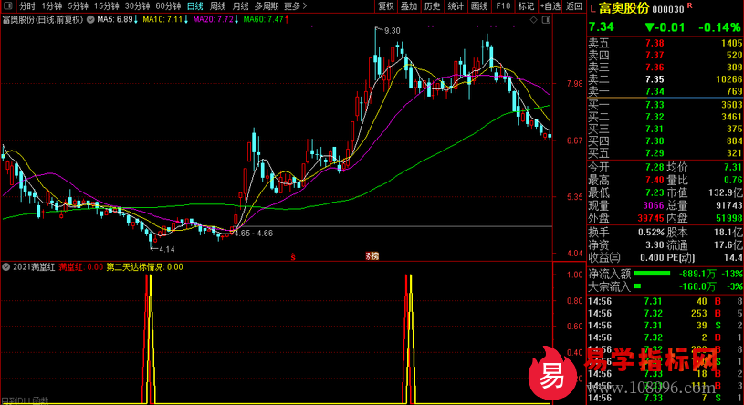
Task: Switch to 日线 daily chart
Action: [195, 6]
